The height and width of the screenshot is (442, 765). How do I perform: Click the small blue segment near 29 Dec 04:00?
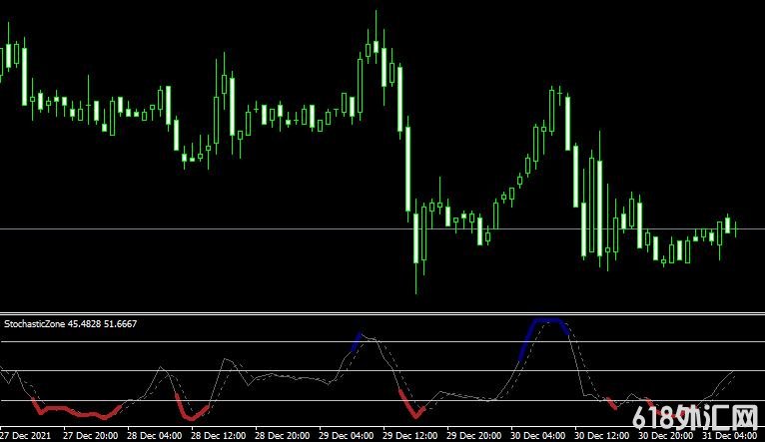click(x=357, y=342)
